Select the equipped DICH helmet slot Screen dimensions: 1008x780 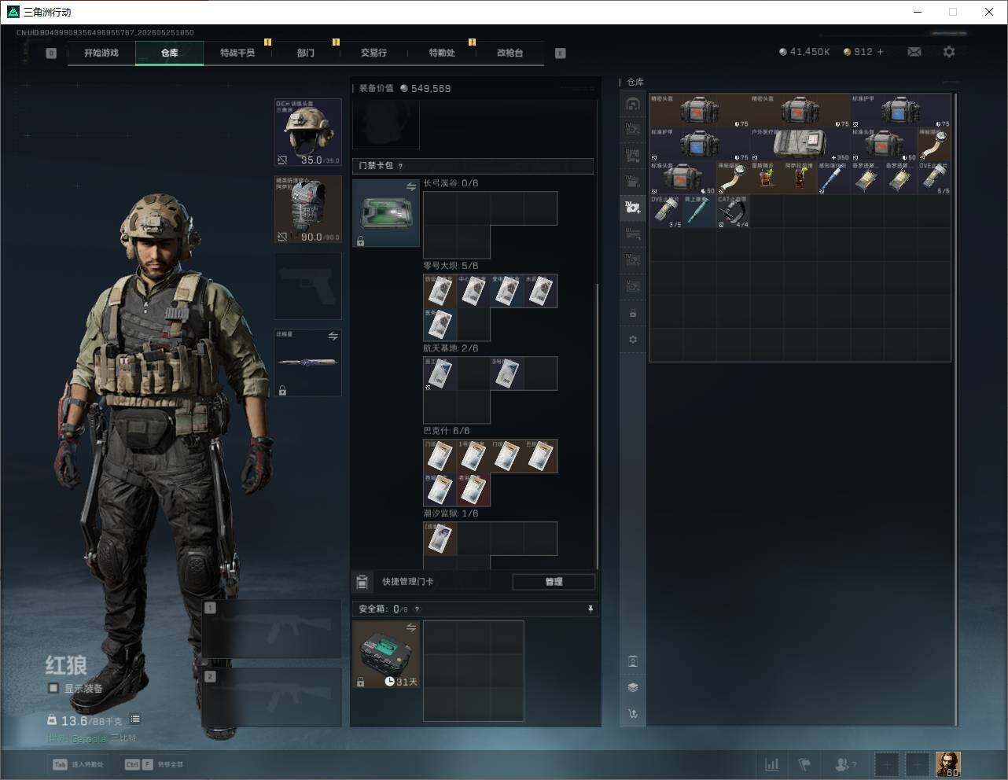308,132
